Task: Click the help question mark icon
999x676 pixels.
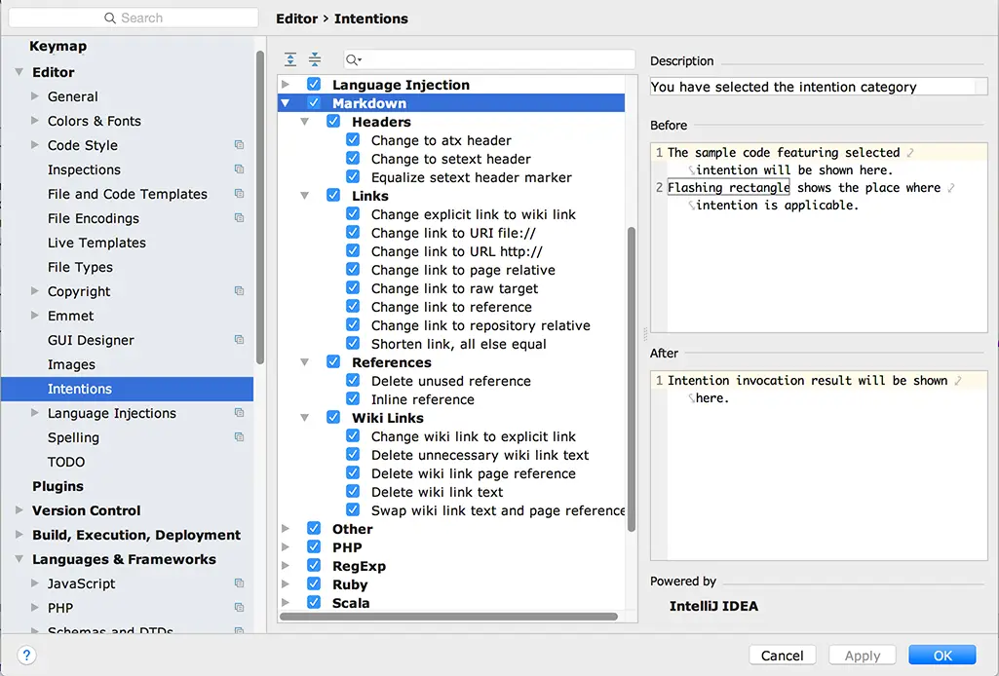Action: click(26, 655)
